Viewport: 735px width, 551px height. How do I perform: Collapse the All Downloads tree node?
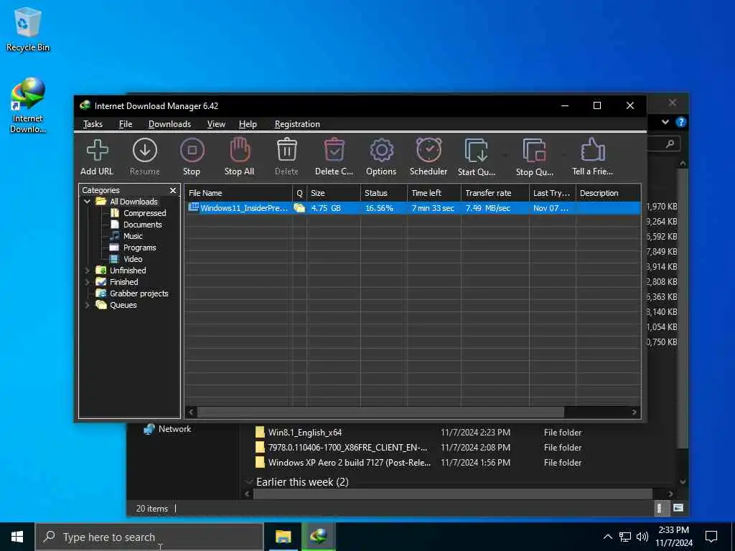tap(87, 202)
